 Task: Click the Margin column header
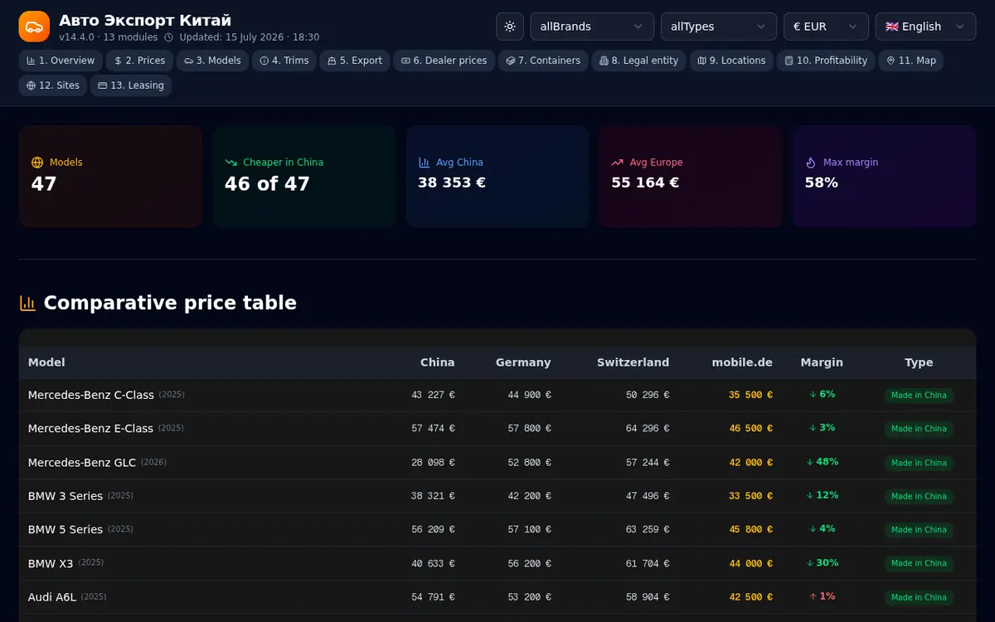coord(822,362)
